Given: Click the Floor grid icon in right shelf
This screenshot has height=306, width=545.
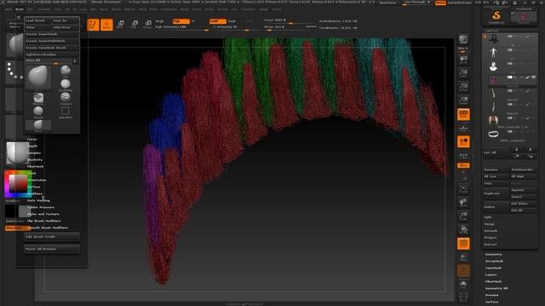Looking at the screenshot, I should coord(463,128).
